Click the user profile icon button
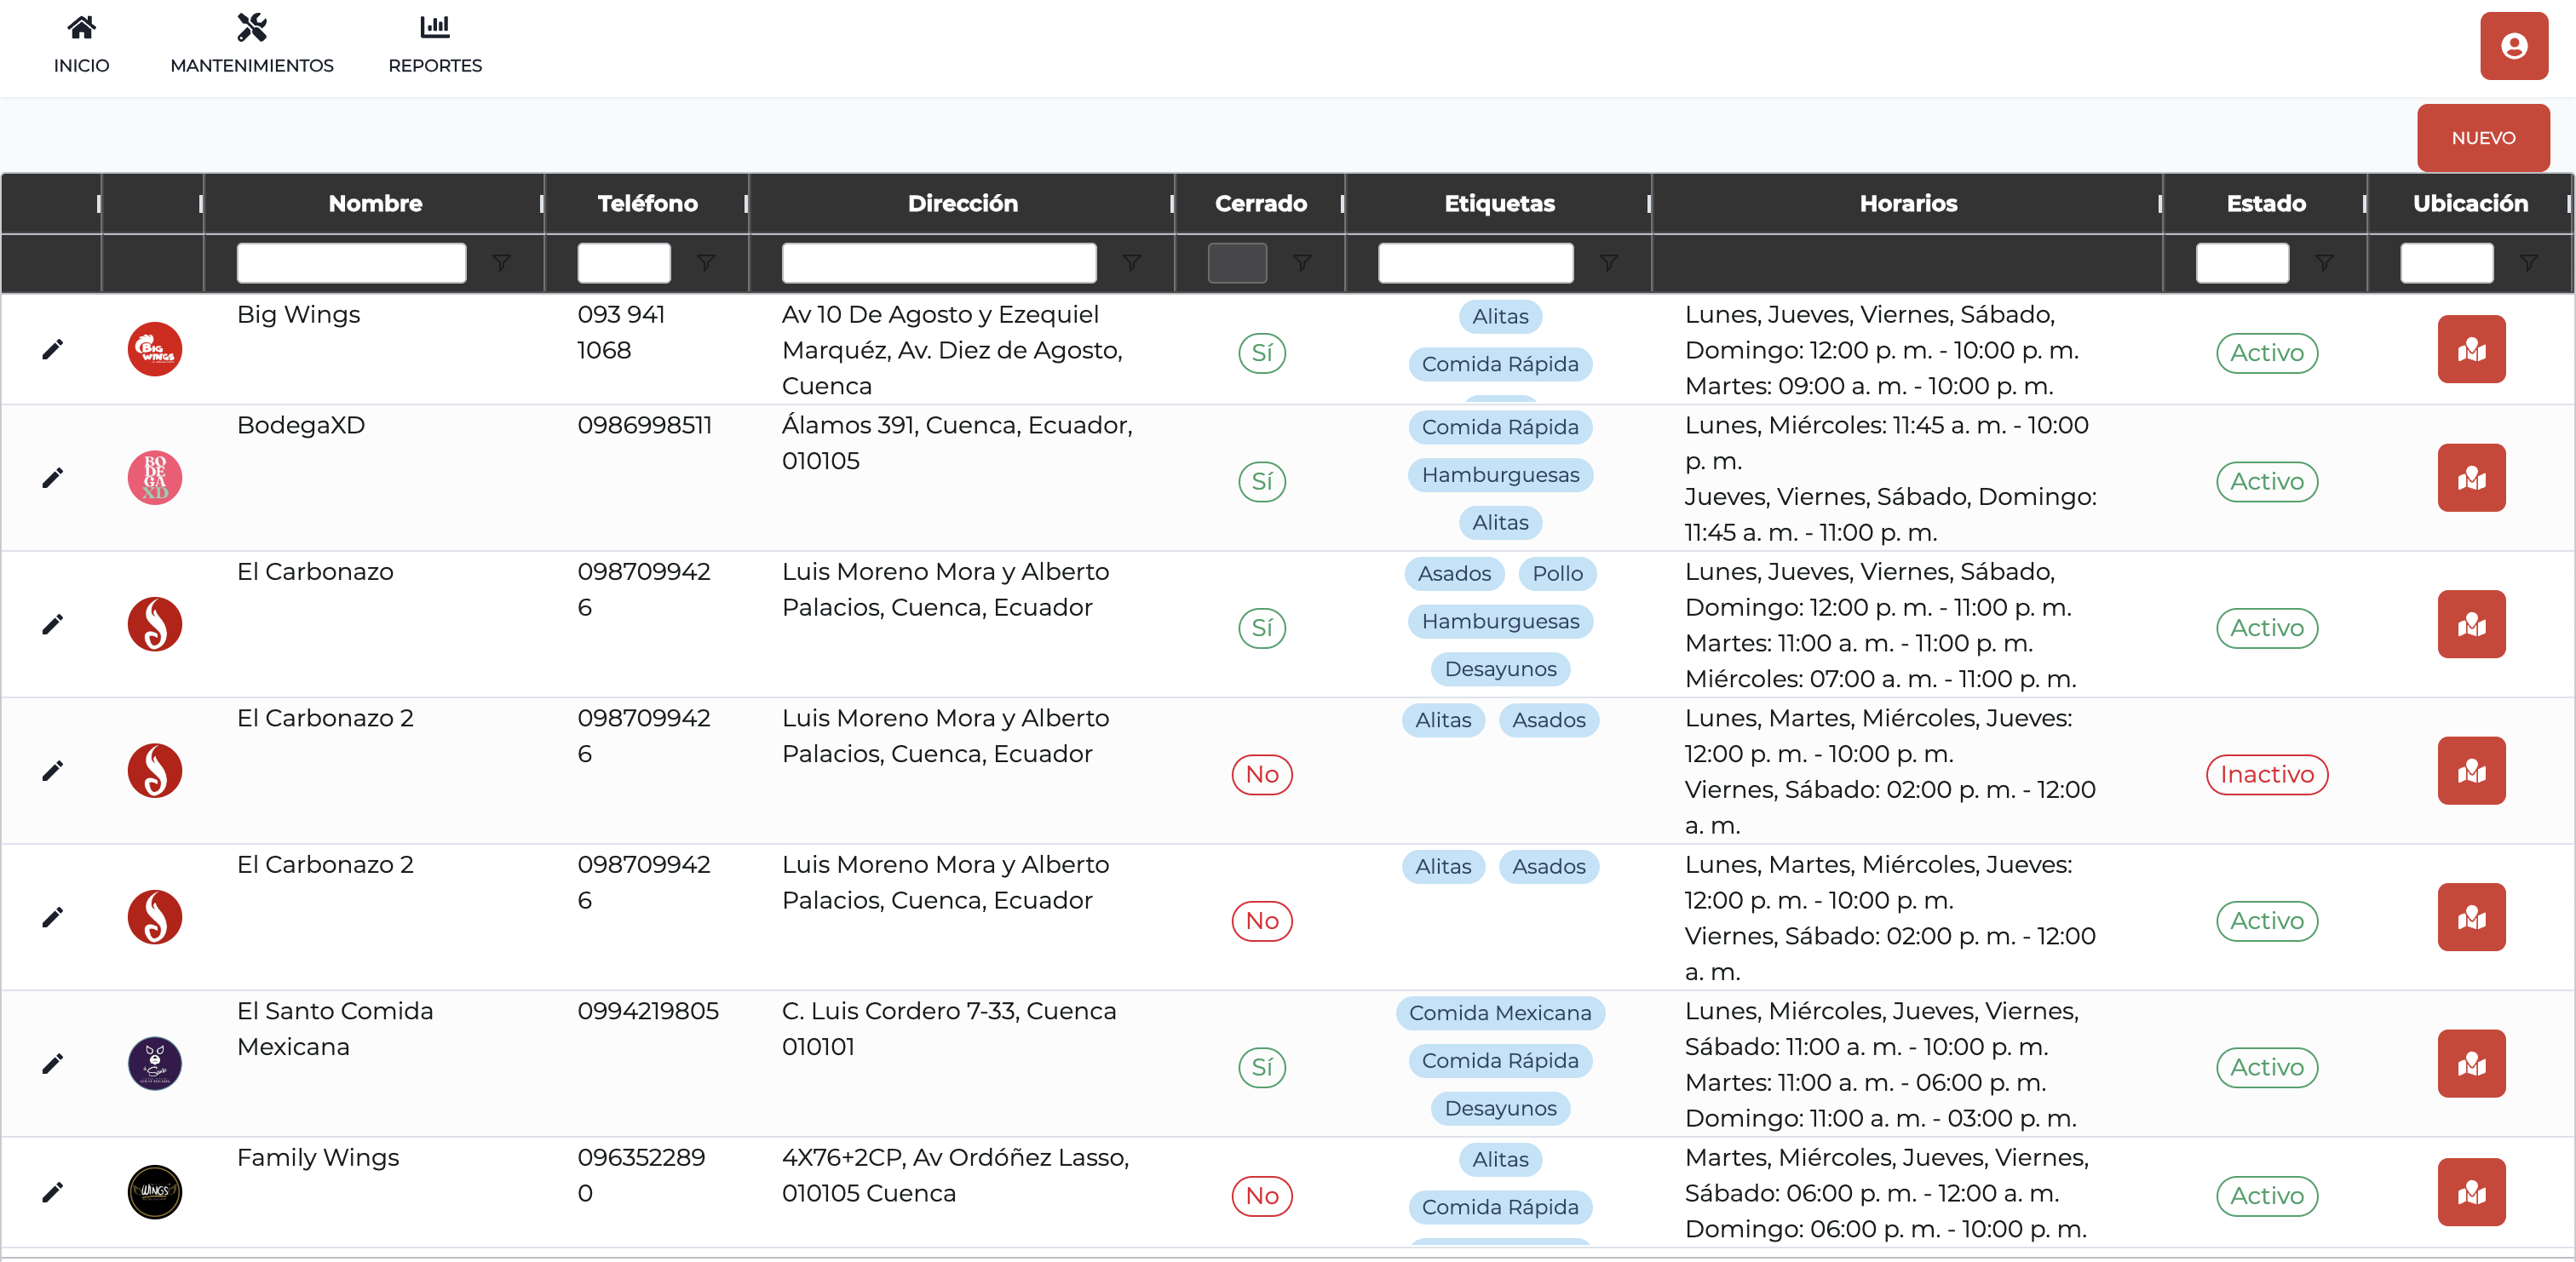The image size is (2576, 1262). pyautogui.click(x=2512, y=46)
